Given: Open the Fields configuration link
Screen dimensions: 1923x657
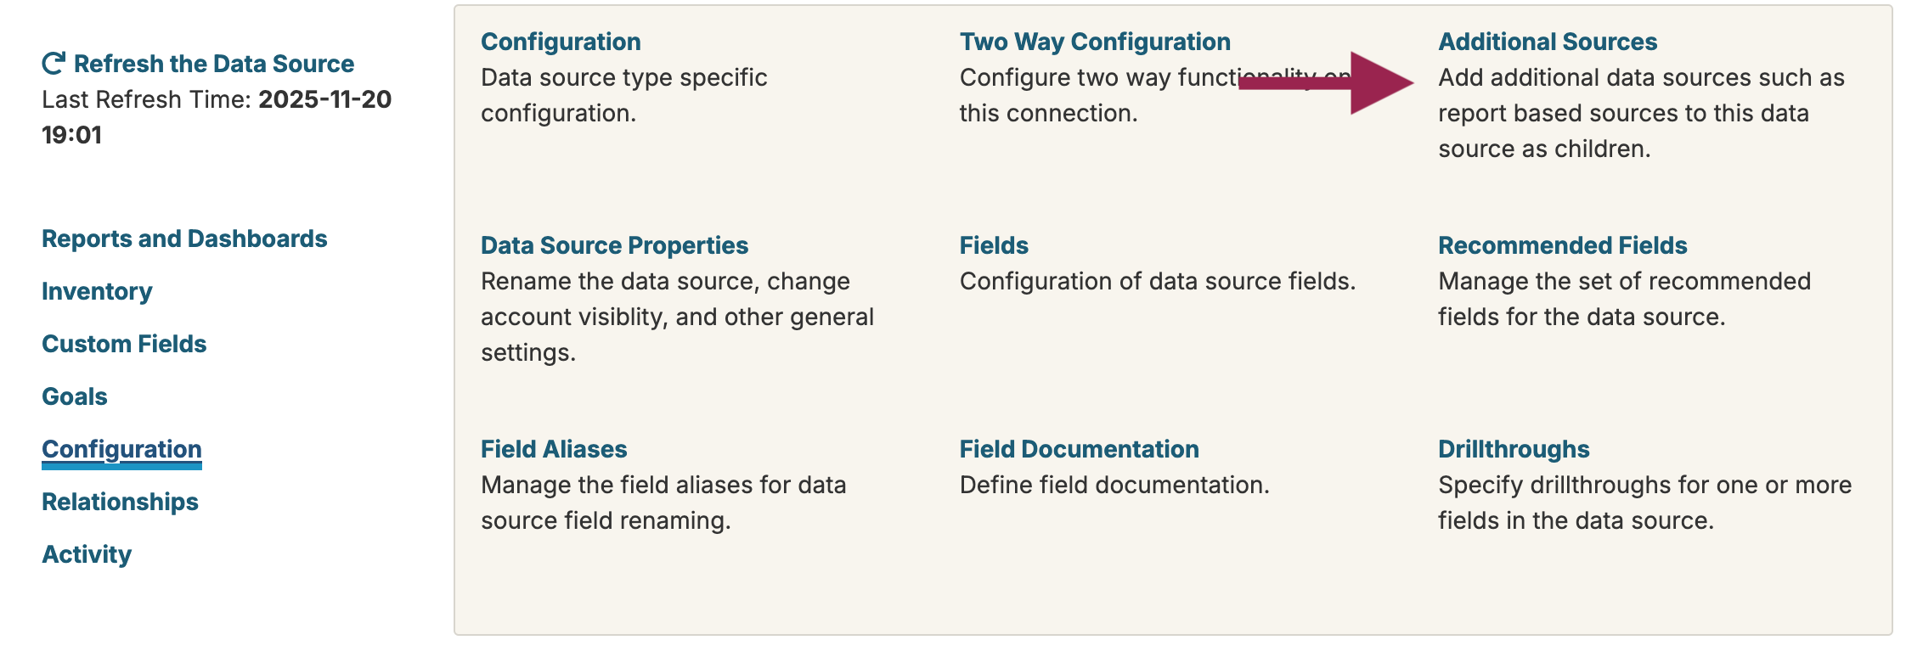Looking at the screenshot, I should tap(994, 245).
